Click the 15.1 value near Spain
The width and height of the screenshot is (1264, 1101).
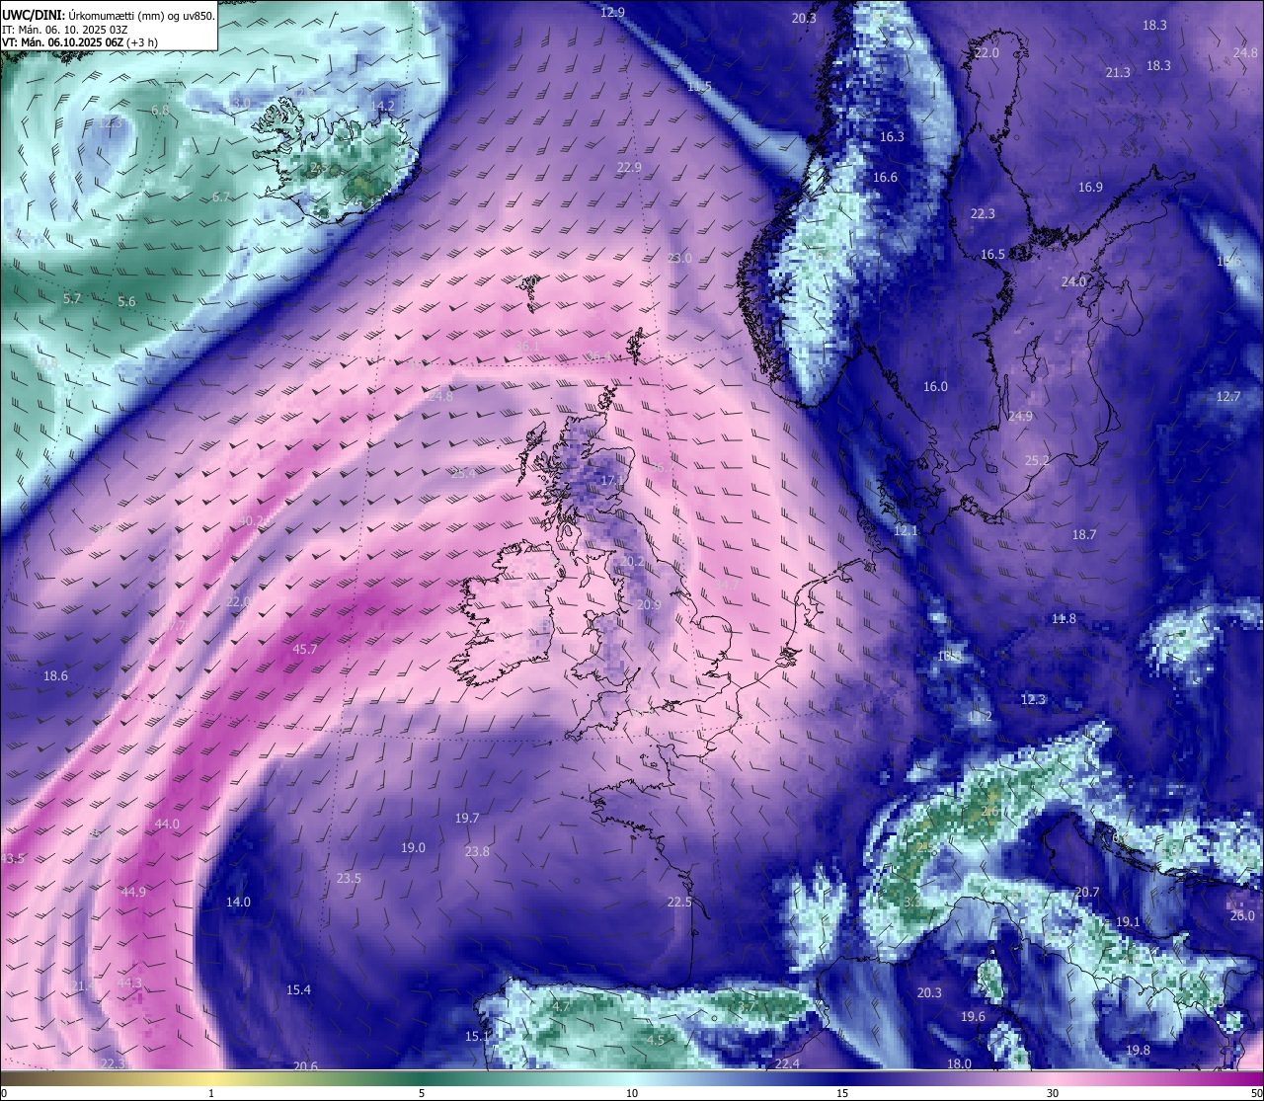[477, 1037]
